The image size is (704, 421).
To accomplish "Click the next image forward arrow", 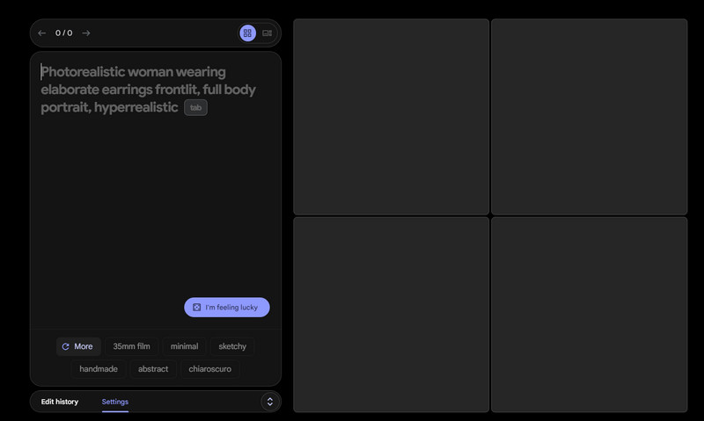I will pyautogui.click(x=86, y=33).
